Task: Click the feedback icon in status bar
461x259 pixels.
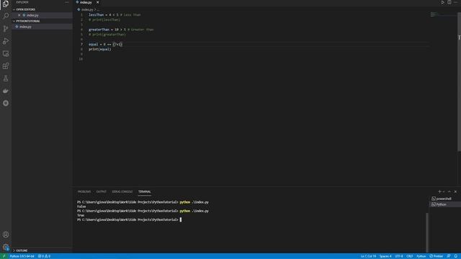Action: tap(449, 256)
